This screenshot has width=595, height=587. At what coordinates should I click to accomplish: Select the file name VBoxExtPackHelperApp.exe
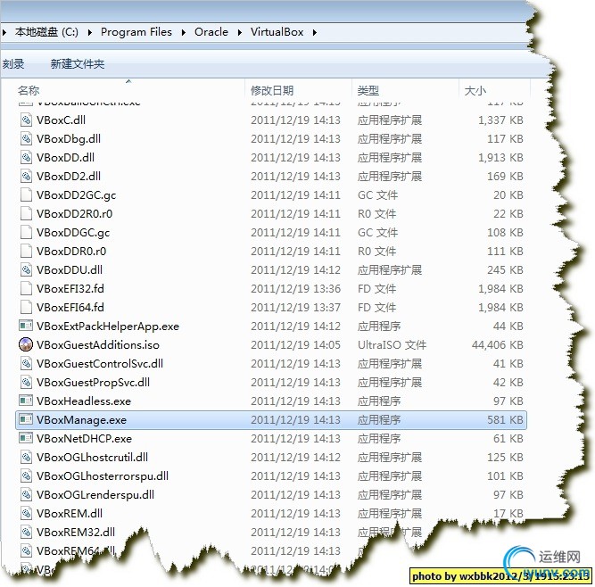coord(108,327)
